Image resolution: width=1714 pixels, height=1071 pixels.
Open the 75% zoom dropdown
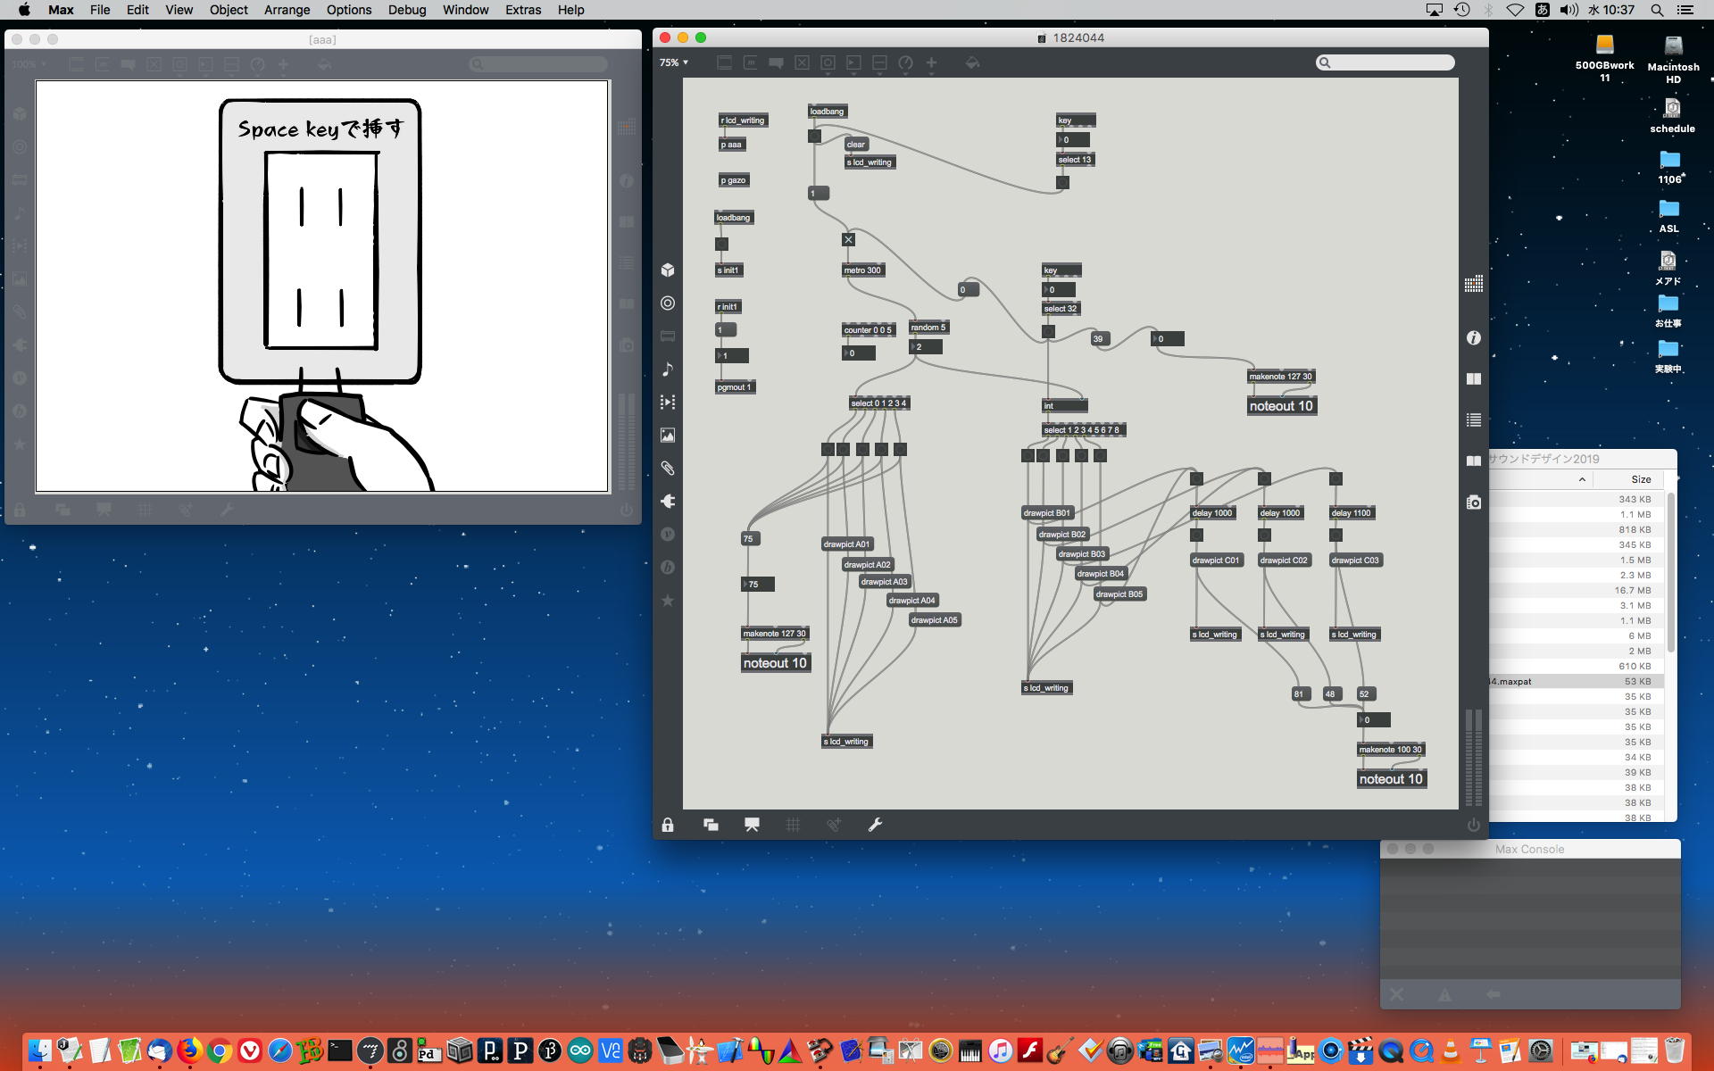coord(674,62)
